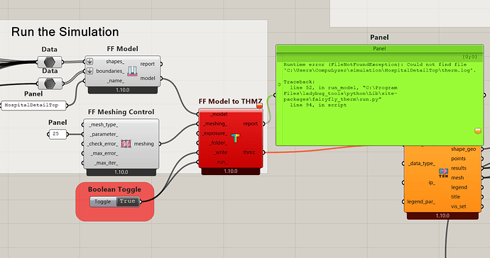490x258 pixels.
Task: Click the Boolean Toggle title label
Action: click(x=114, y=190)
